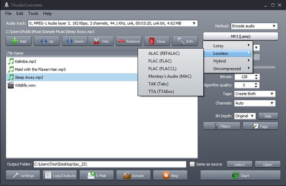Image resolution: width=286 pixels, height=186 pixels.
Task: Click the Donate wallet icon
Action: click(127, 175)
